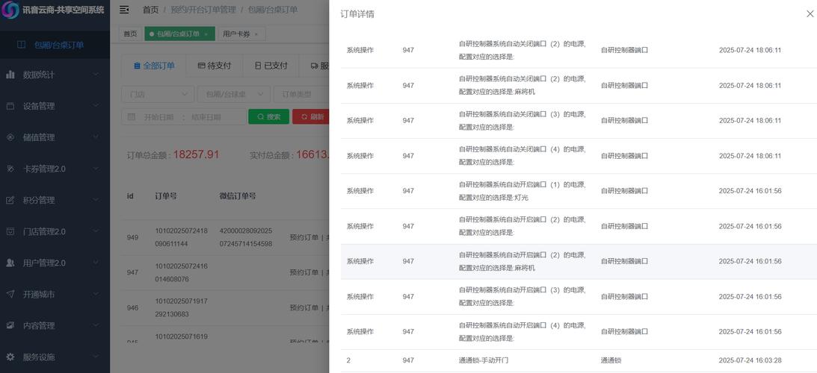817x373 pixels.
Task: Click the 订单号 column header
Action: click(x=166, y=196)
